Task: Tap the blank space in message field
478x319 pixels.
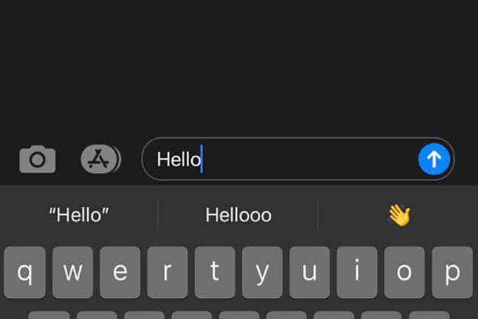Action: [x=309, y=159]
